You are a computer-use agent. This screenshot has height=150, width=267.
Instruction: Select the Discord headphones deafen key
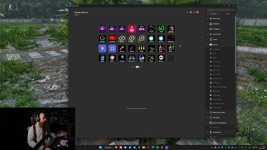click(112, 48)
